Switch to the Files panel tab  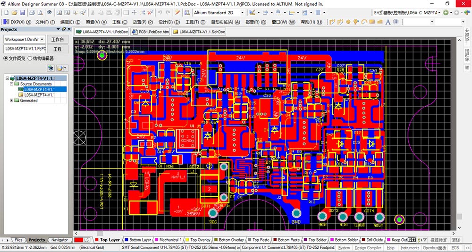coord(18,240)
